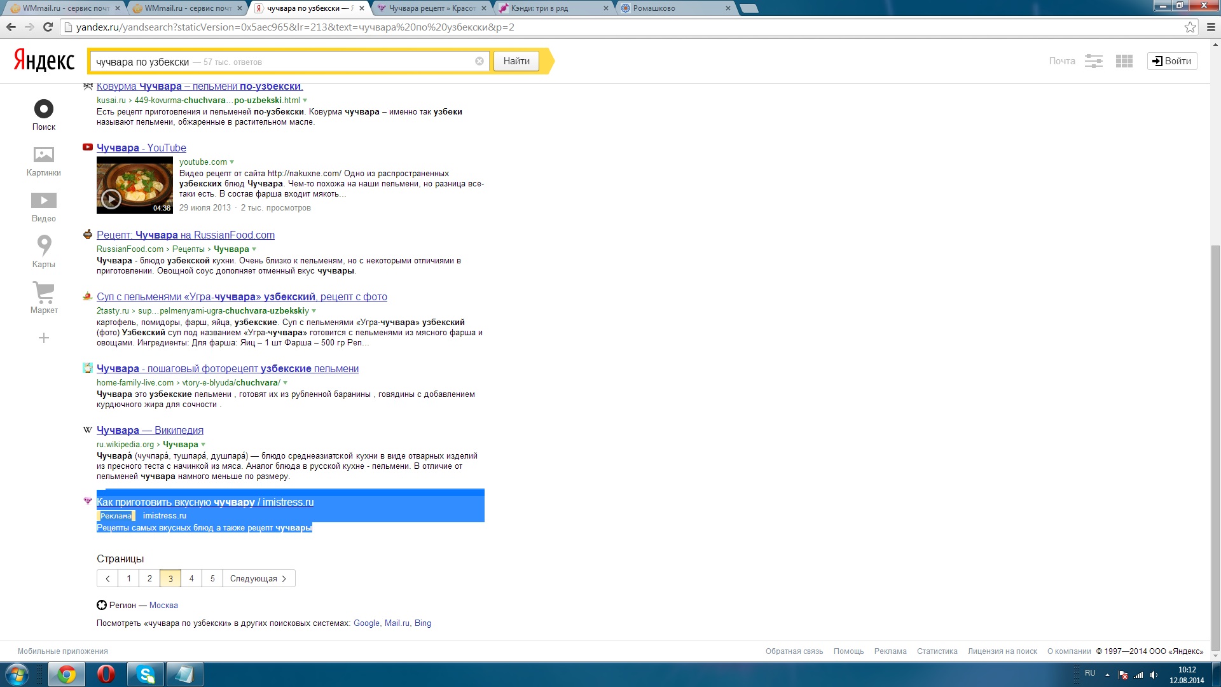Click the Войти login button
The height and width of the screenshot is (687, 1221).
(x=1172, y=61)
